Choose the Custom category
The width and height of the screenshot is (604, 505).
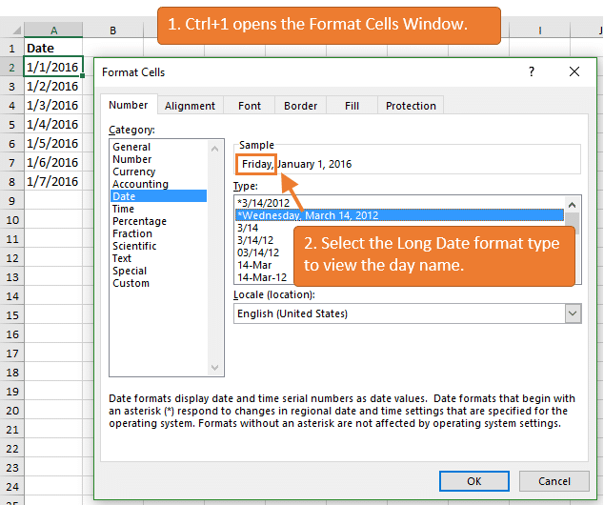(x=131, y=283)
